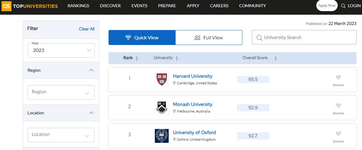Screen dimensions: 362x150
Task: Switch to Full View tab
Action: pos(209,37)
